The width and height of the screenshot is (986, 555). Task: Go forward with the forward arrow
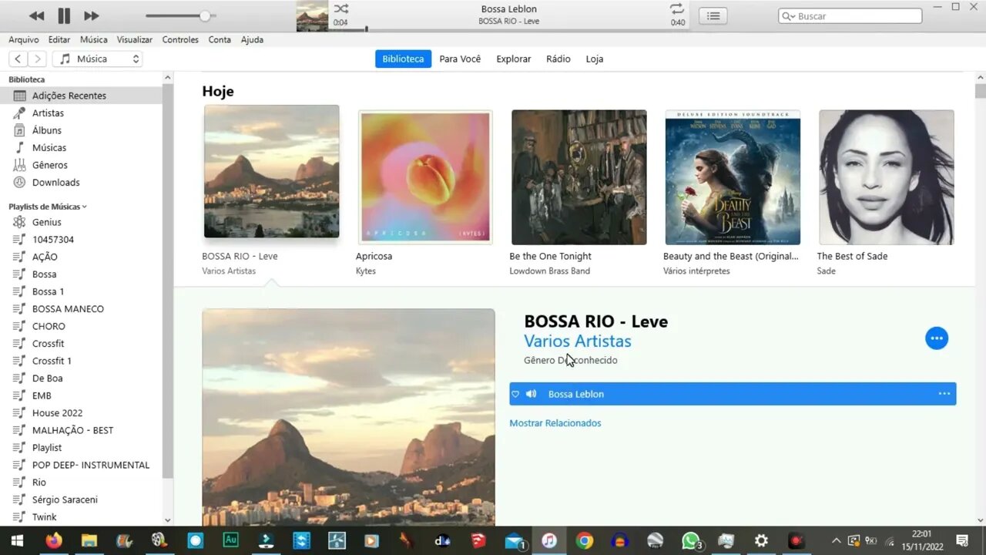point(37,59)
